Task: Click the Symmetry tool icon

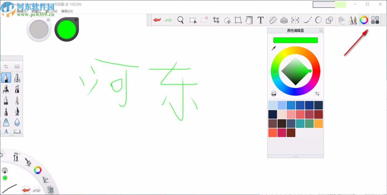Action: pyautogui.click(x=295, y=20)
